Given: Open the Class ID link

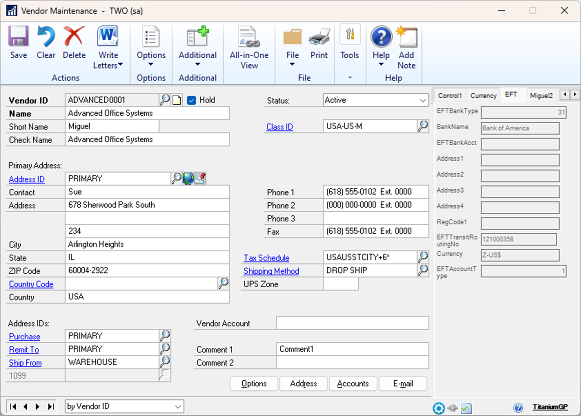Looking at the screenshot, I should (279, 127).
